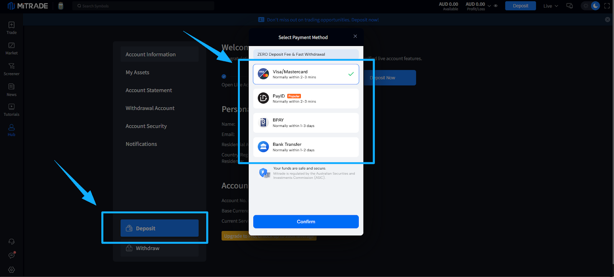Click the Deposit Now button

[390, 77]
